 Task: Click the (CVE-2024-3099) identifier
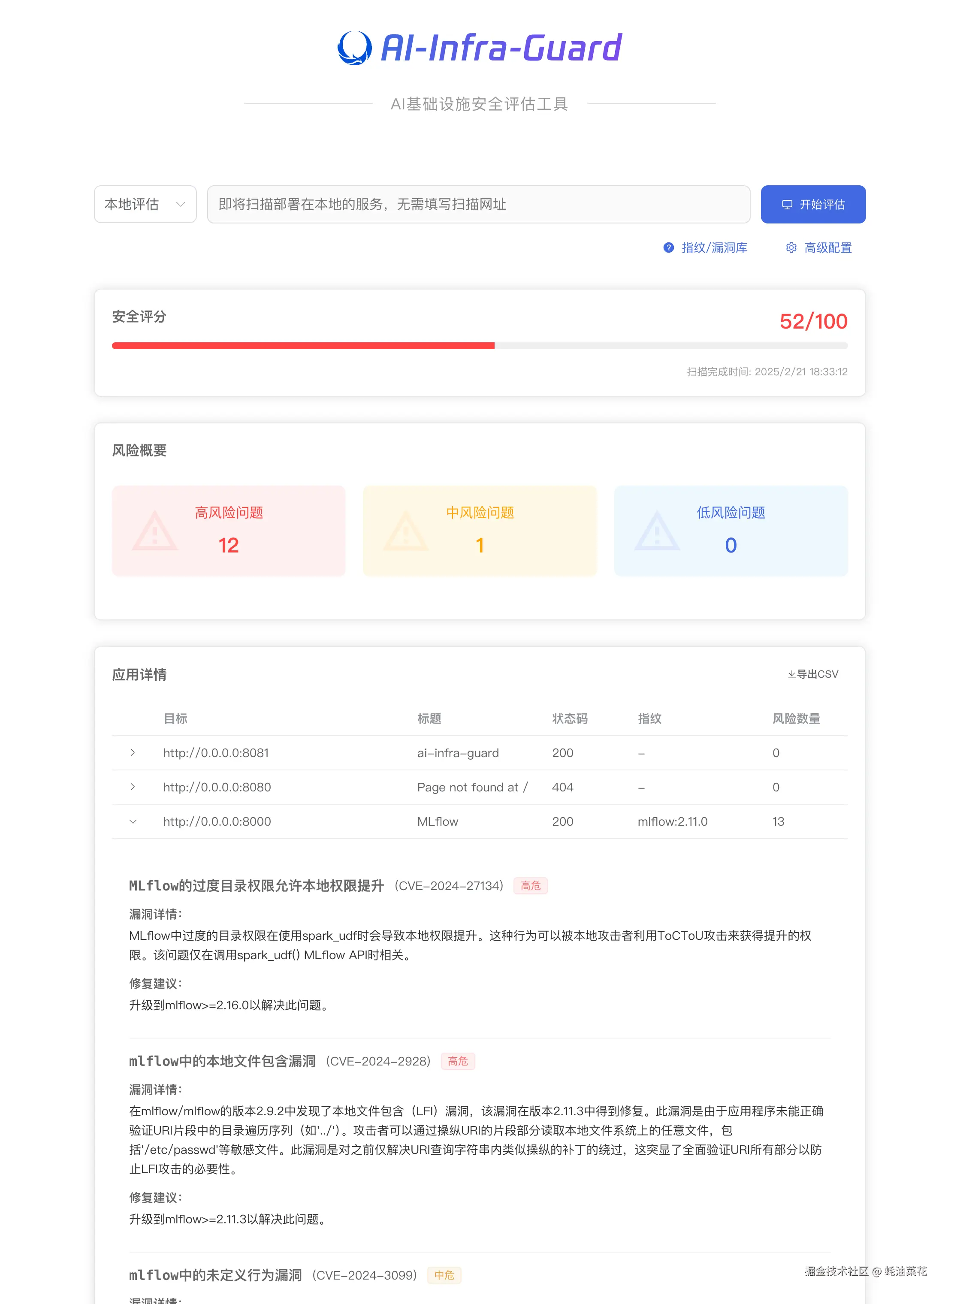[x=364, y=1275]
